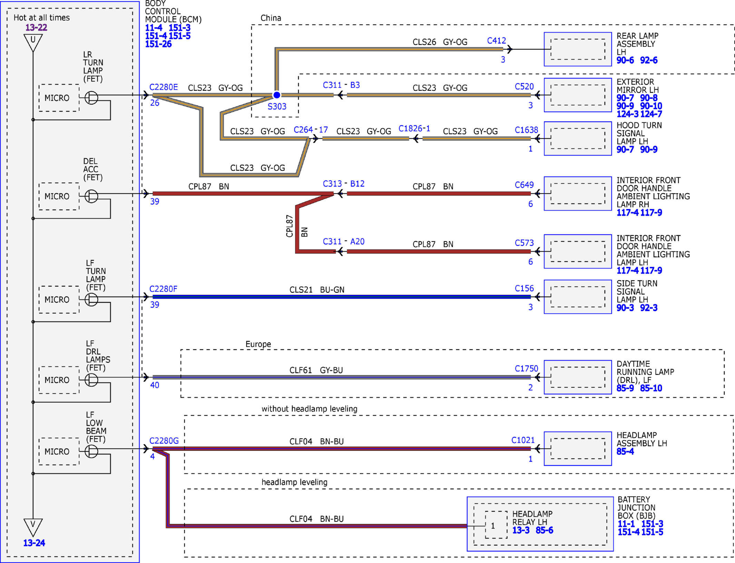Select the LF DRL LAMPS FET symbol
Screen dimensions: 735x563
(x=91, y=380)
